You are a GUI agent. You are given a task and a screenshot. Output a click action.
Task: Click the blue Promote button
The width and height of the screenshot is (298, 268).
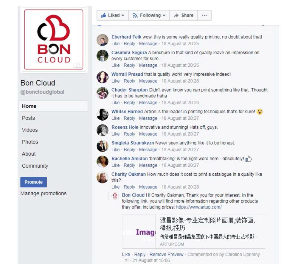coord(34,182)
